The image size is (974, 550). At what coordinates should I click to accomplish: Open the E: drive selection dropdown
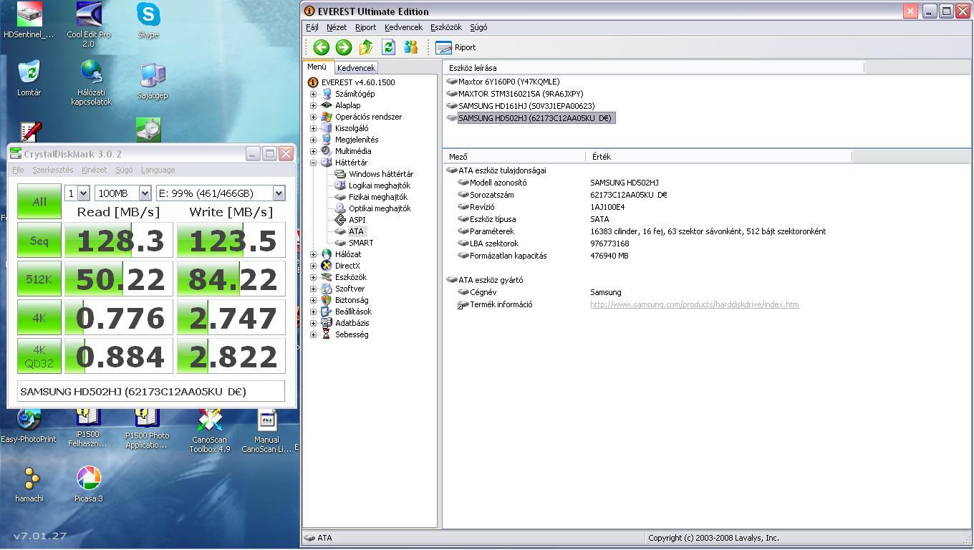(221, 193)
